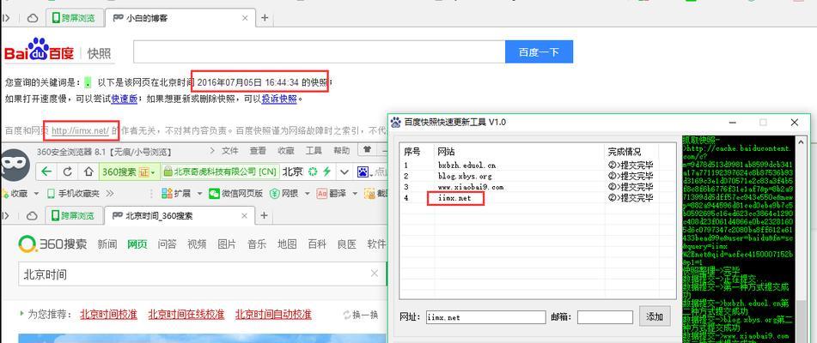Click phone icon on top 跨屏浏览 tab
The height and width of the screenshot is (343, 817).
56,18
